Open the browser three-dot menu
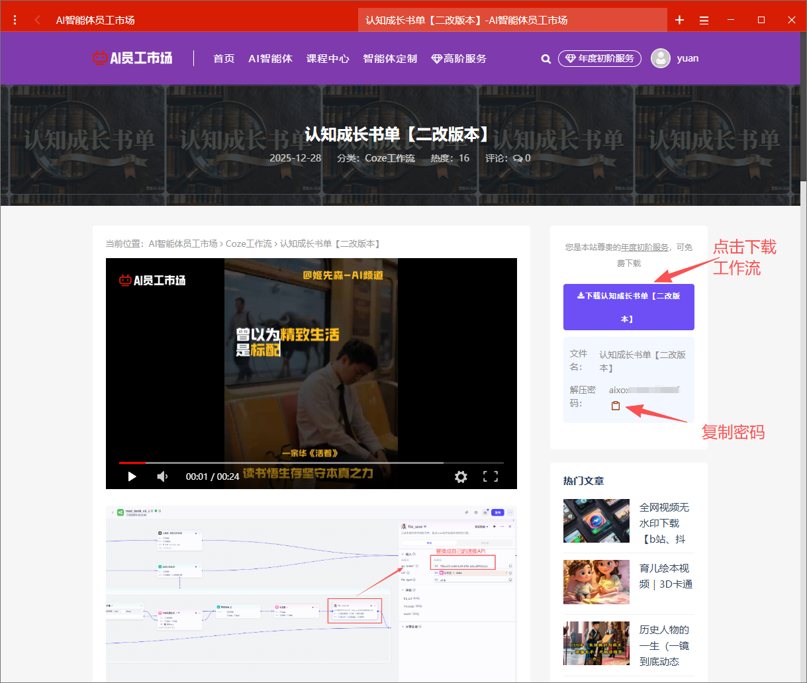Image resolution: width=807 pixels, height=683 pixels. tap(15, 20)
